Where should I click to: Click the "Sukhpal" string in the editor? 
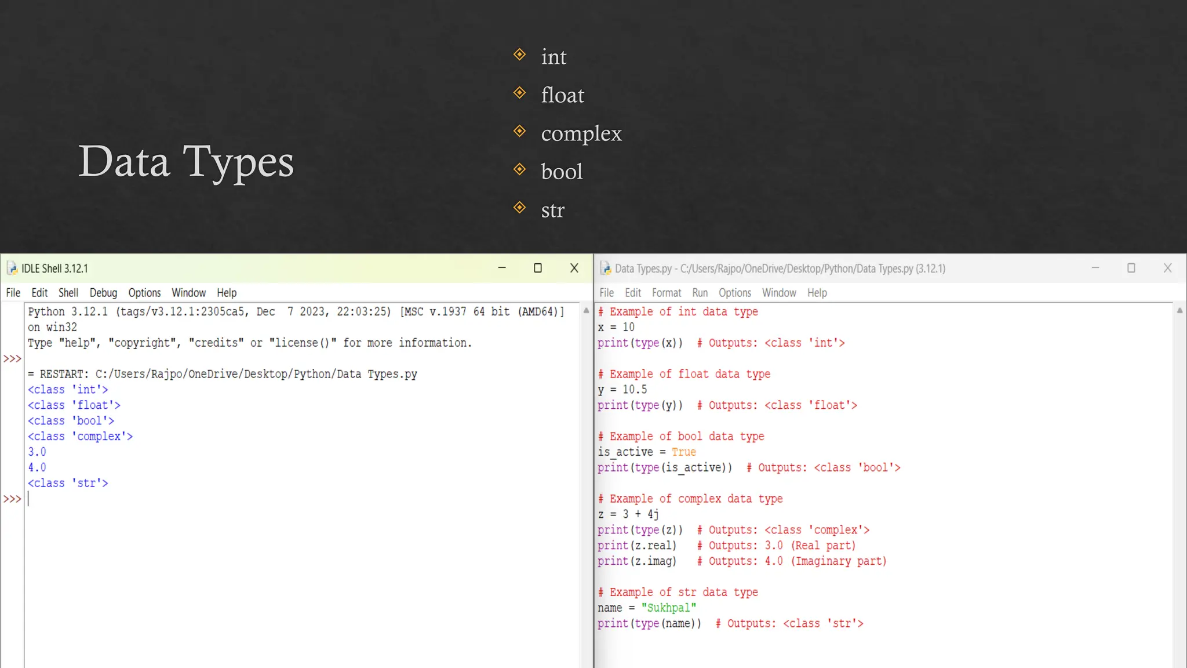pos(668,608)
